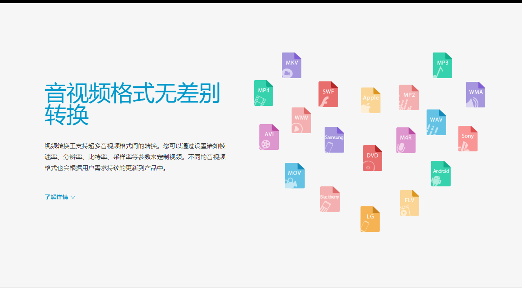
Task: Click the Samsung device icon
Action: (x=334, y=140)
